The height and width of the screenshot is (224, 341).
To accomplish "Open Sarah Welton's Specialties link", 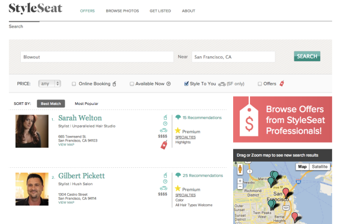I will coord(185,138).
